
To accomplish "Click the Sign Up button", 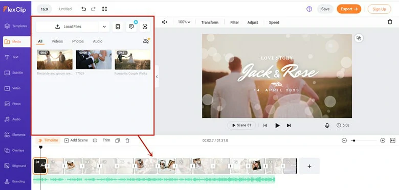I will [379, 9].
